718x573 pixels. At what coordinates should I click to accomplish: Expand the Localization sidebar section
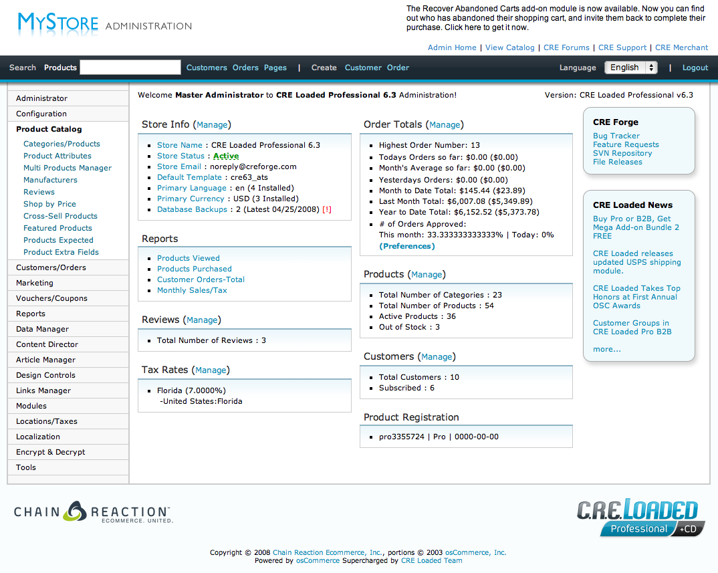point(68,437)
